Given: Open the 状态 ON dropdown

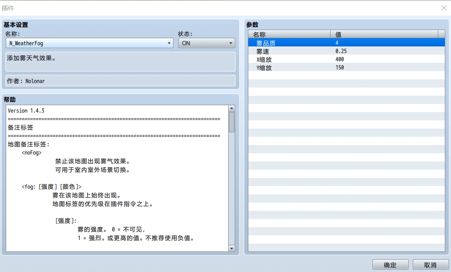Looking at the screenshot, I should (206, 43).
